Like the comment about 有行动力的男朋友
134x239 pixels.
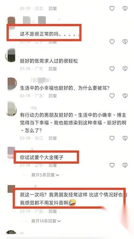click(x=112, y=138)
